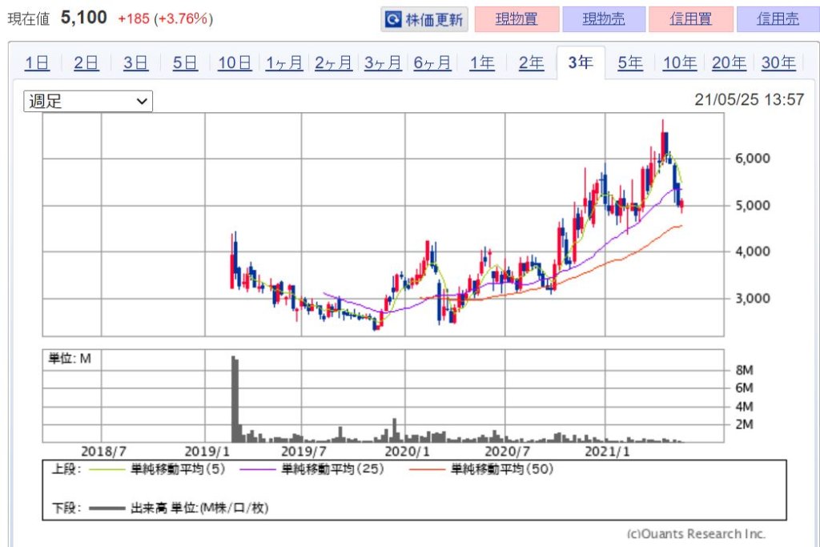Click the 3,000 price axis label

(x=753, y=299)
